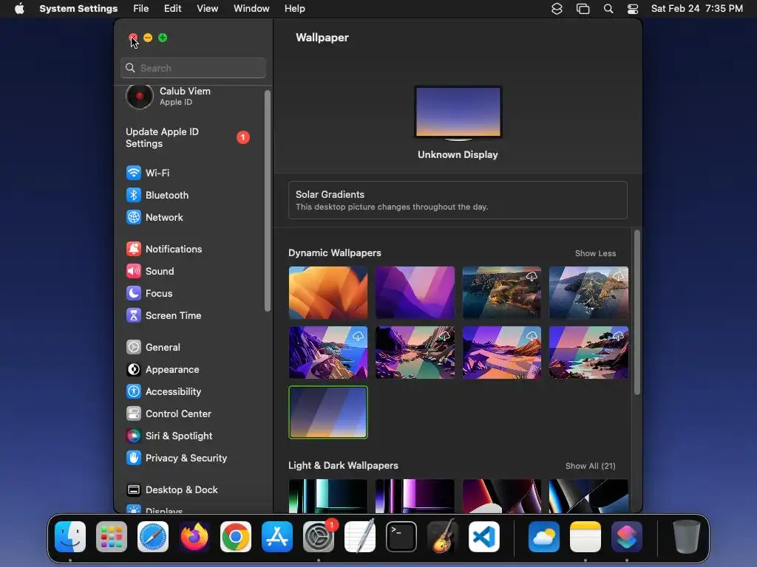Launch GarageBand from the Dock
This screenshot has height=567, width=757.
pos(443,537)
